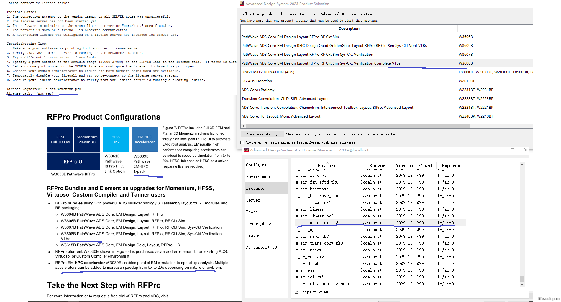Select the e_sv_df_pk8 license row
The width and height of the screenshot is (561, 302).
pos(380,263)
